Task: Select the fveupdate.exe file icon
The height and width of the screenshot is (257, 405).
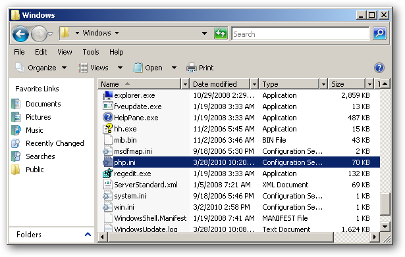Action: [x=108, y=106]
